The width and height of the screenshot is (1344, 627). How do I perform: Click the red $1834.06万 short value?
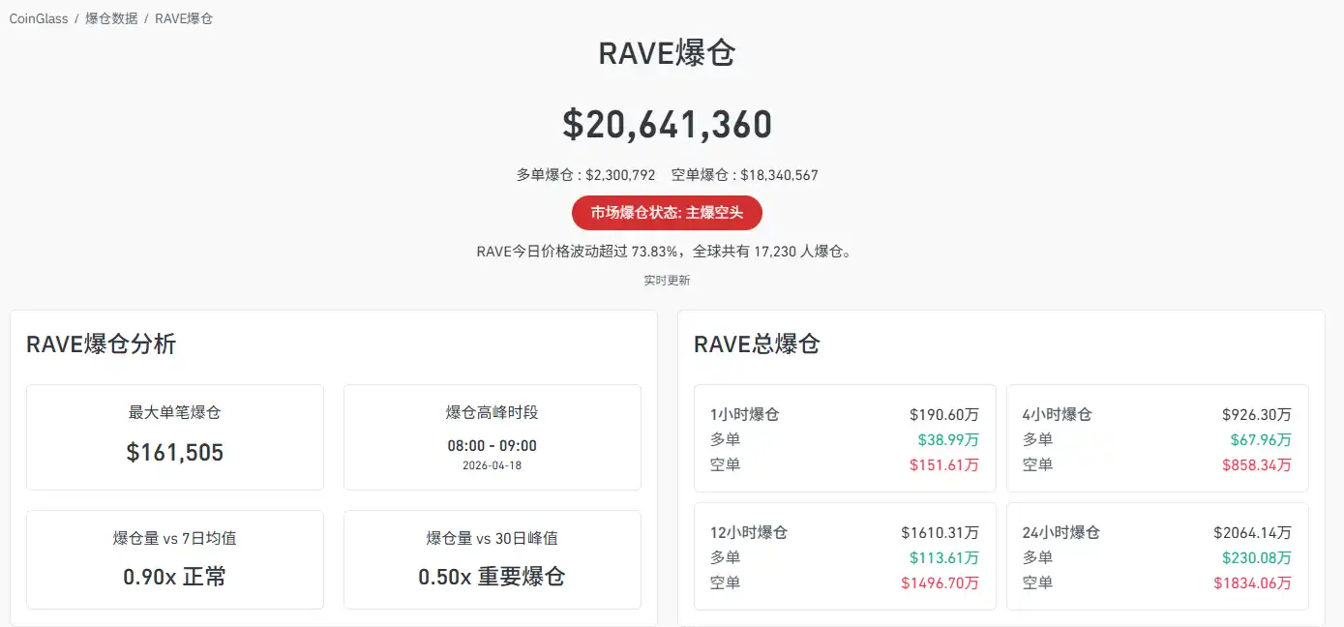pos(1252,582)
